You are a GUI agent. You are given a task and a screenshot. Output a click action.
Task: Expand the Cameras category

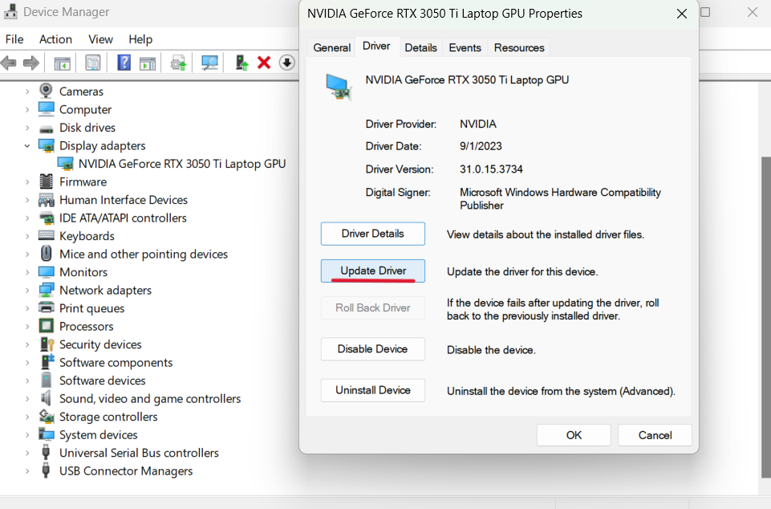27,92
